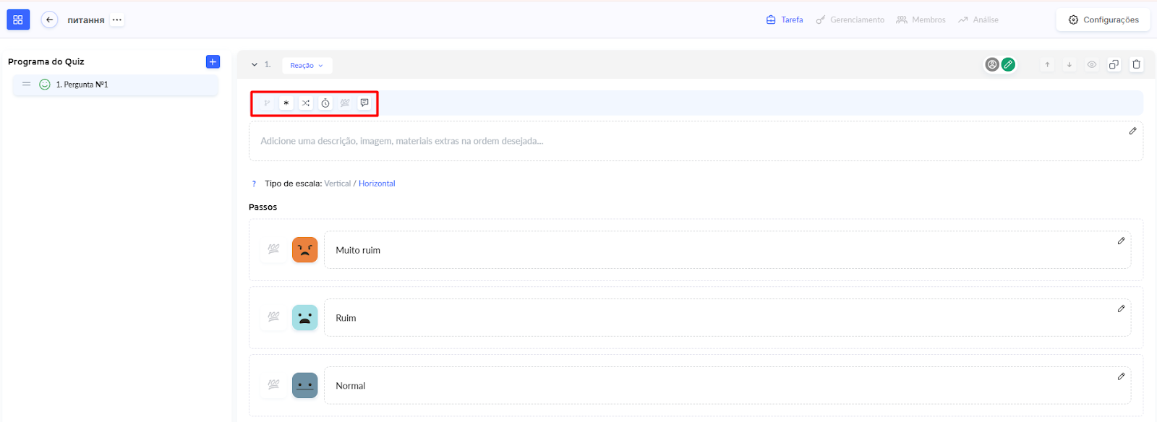Open the three-dots menu next to питання
The width and height of the screenshot is (1157, 422).
click(117, 20)
